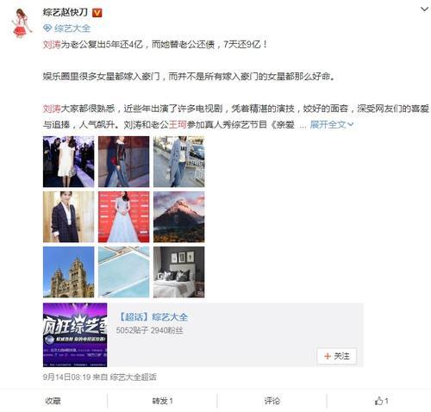The width and height of the screenshot is (431, 412).
Task: Open the 综艺大全 topic diamond icon
Action: (47, 28)
